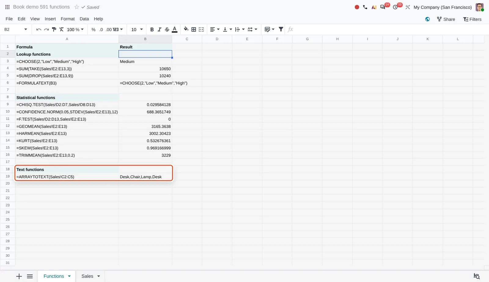Expand vertical alignment options

coord(227,29)
